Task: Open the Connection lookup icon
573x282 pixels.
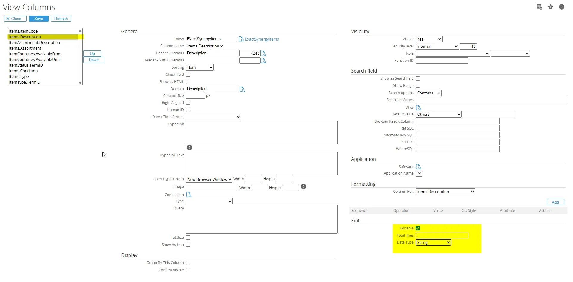Action: (189, 195)
